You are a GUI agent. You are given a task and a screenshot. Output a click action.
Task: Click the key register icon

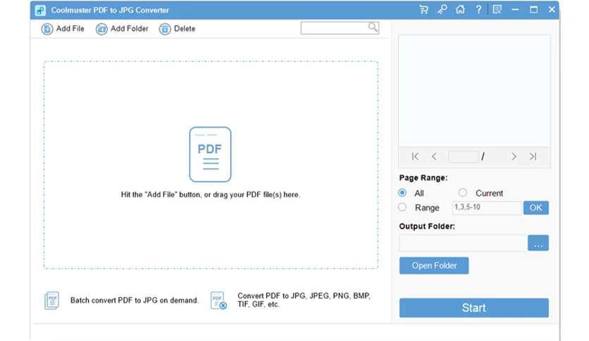tap(442, 9)
